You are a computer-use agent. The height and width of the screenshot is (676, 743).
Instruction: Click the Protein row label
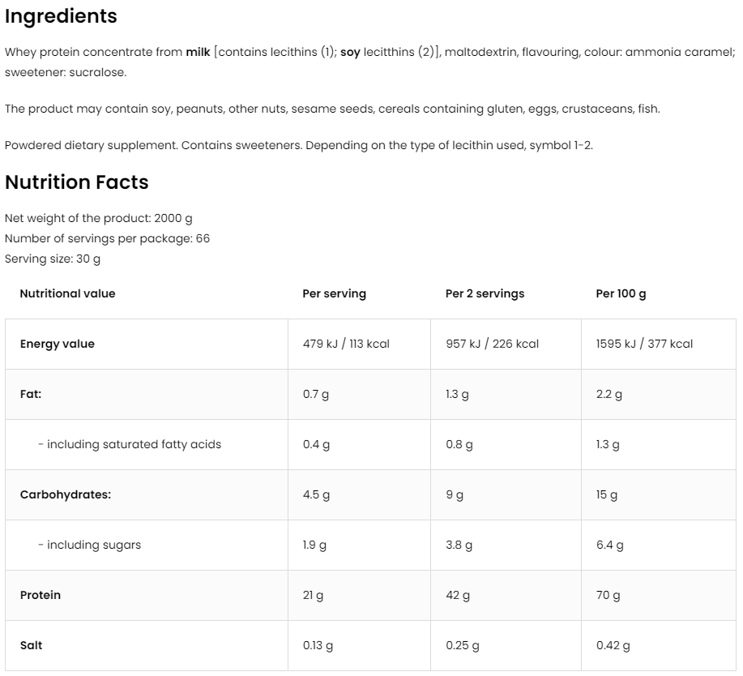40,595
